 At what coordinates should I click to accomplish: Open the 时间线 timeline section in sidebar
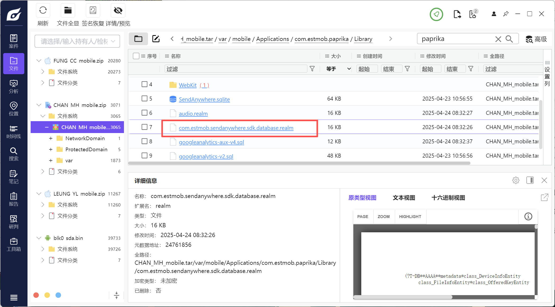tap(14, 132)
